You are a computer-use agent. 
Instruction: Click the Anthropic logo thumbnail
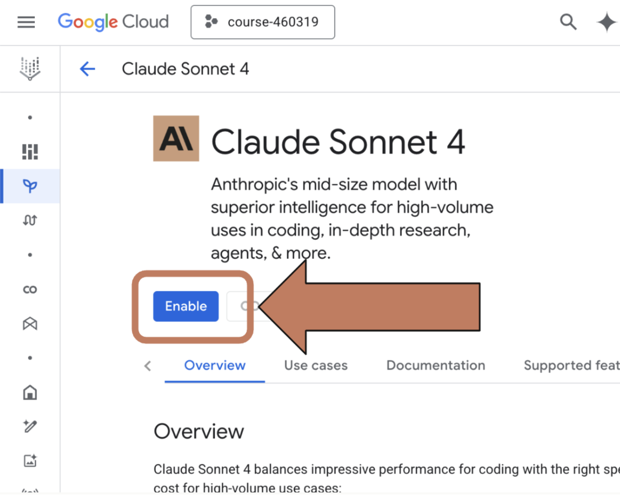pos(176,138)
